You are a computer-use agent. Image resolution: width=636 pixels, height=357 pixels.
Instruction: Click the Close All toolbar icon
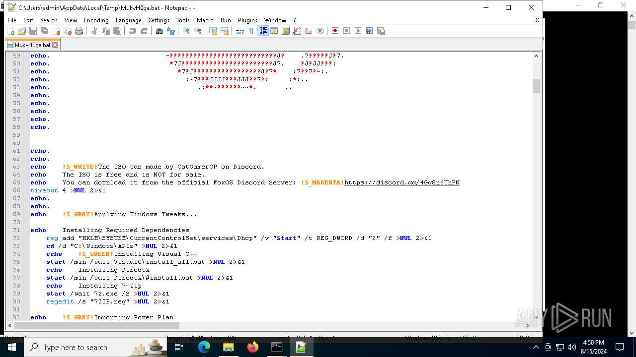68,31
